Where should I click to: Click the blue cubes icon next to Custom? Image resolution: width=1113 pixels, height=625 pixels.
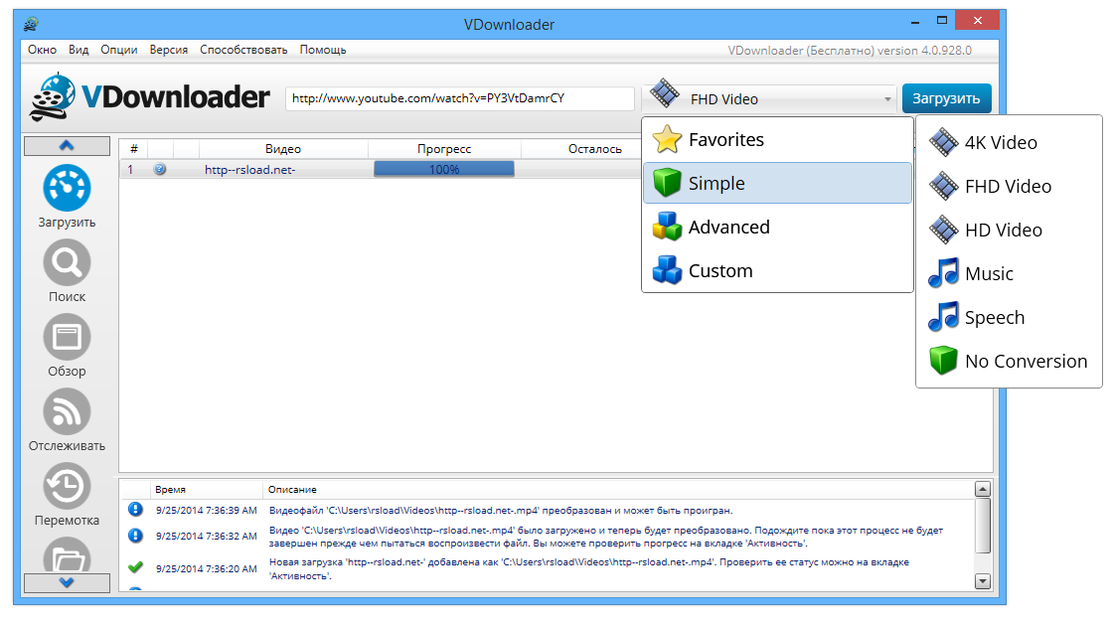point(667,270)
